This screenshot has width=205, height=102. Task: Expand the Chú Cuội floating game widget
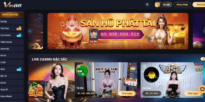tap(42, 83)
